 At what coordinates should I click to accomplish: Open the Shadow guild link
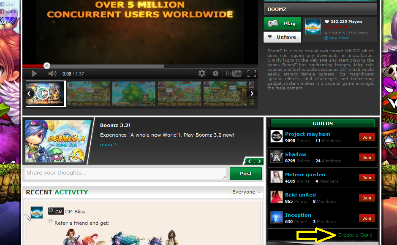click(296, 154)
